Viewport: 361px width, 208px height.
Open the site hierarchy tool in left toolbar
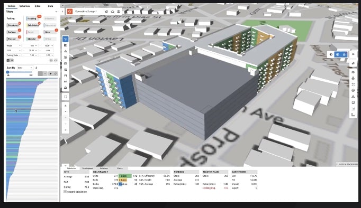[66, 51]
